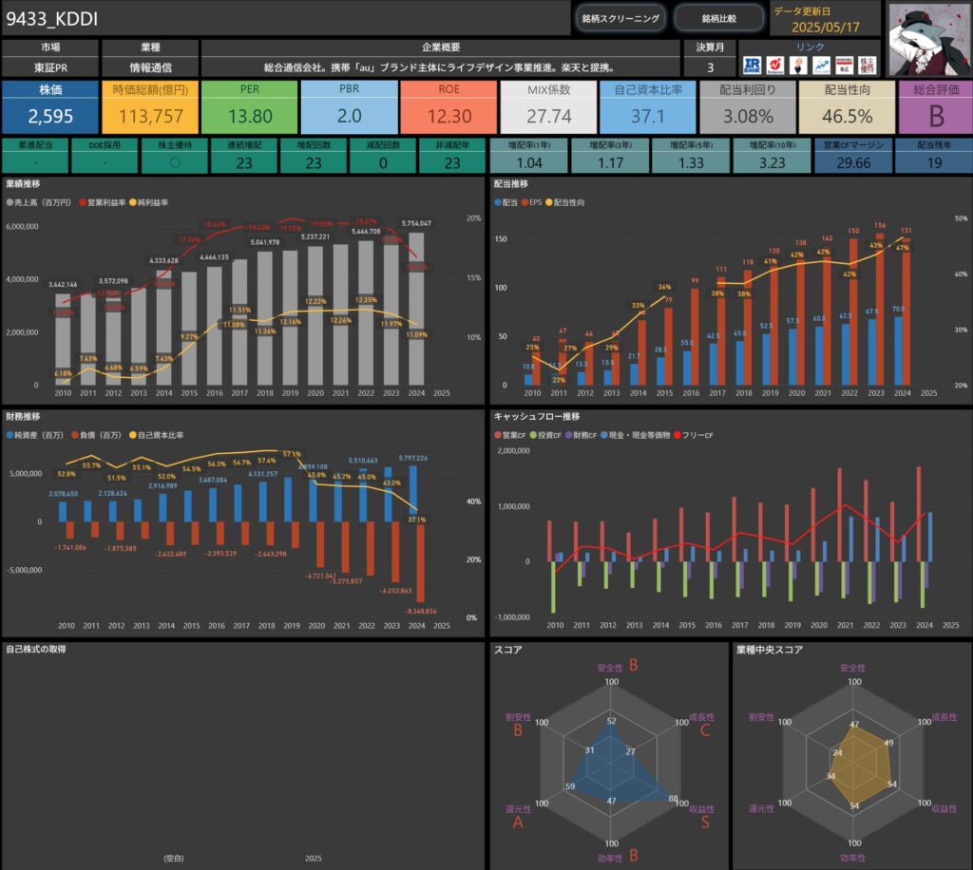Click the 非減配年 23 cell
The height and width of the screenshot is (870, 973).
pos(452,156)
